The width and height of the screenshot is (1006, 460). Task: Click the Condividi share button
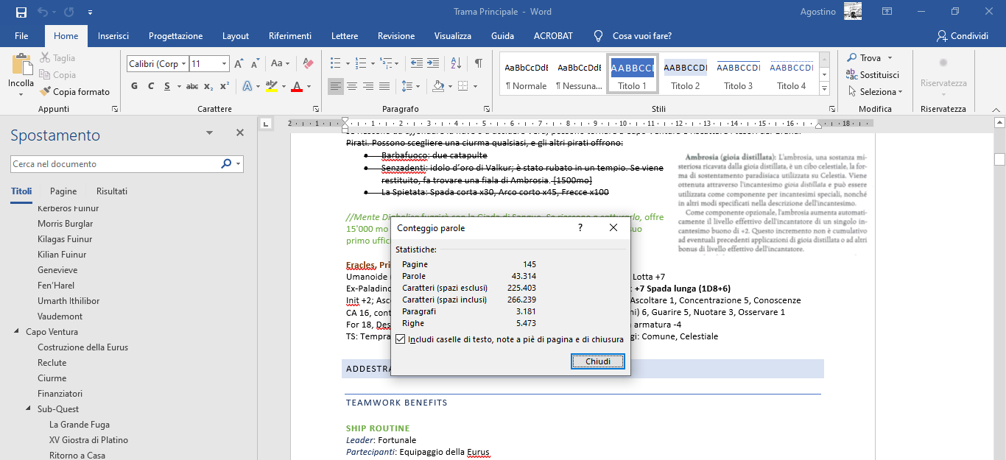(x=962, y=36)
